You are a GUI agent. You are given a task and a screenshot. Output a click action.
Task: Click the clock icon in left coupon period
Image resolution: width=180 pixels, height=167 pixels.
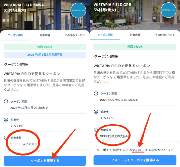[x=6, y=101]
